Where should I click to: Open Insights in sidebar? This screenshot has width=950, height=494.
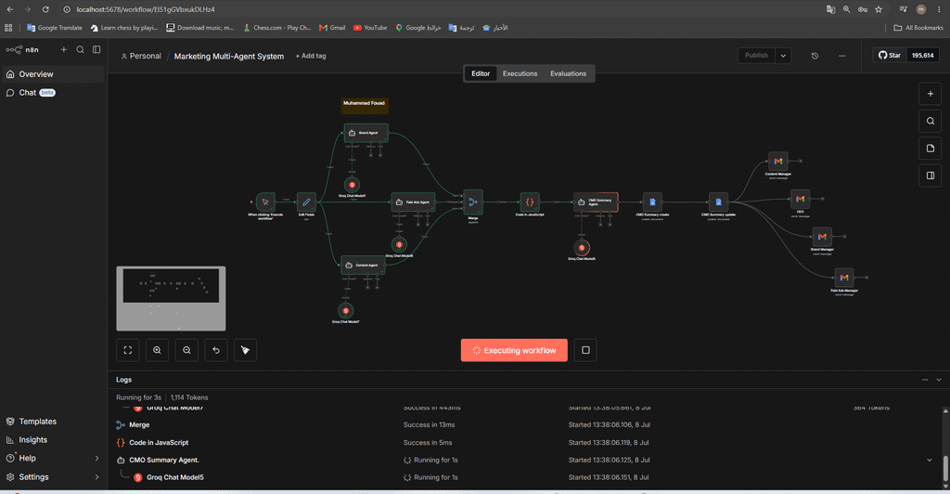(x=53, y=440)
